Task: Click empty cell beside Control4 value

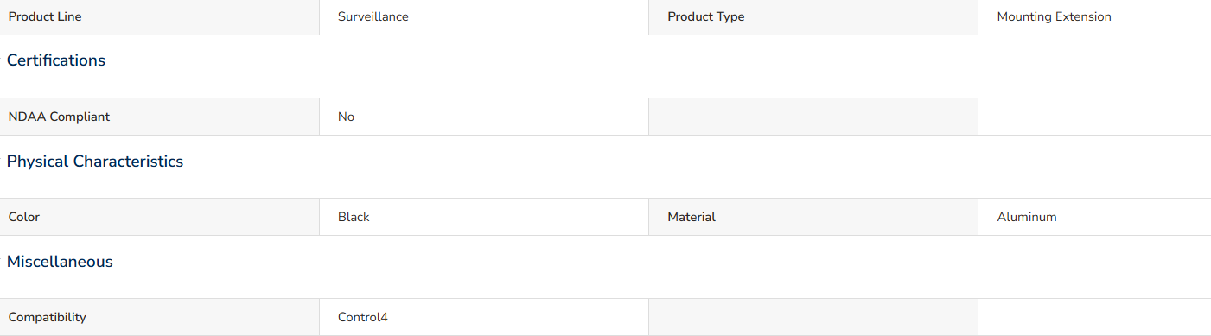Action: tap(813, 317)
